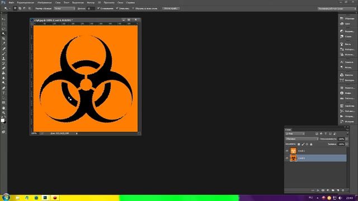Select the Type tool

click(x=3, y=93)
